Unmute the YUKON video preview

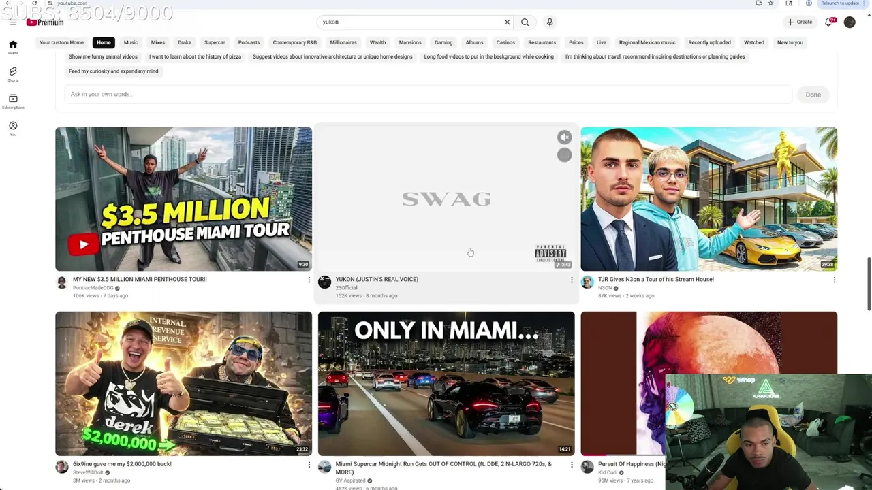pyautogui.click(x=564, y=137)
